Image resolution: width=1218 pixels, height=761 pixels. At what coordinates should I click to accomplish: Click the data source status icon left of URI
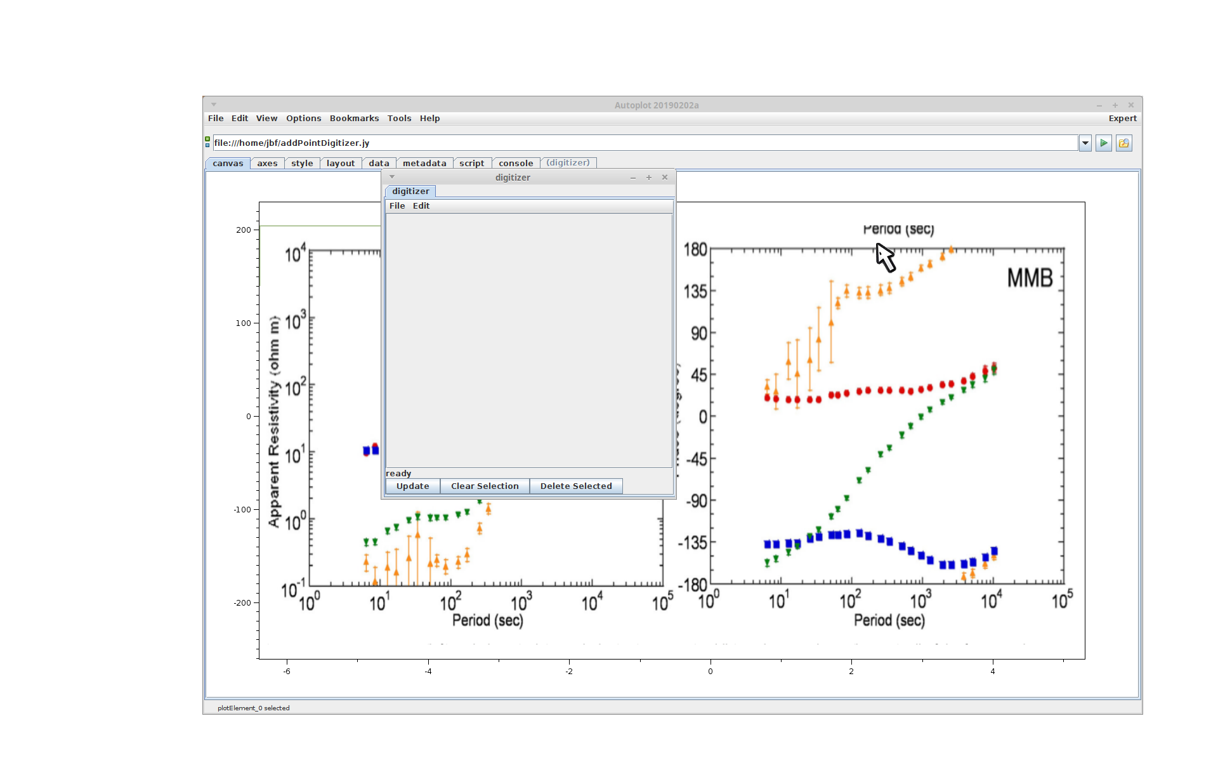pos(207,142)
